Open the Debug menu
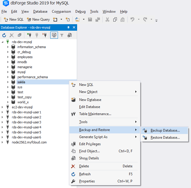Image resolution: width=191 pixels, height=188 pixels. pos(80,12)
